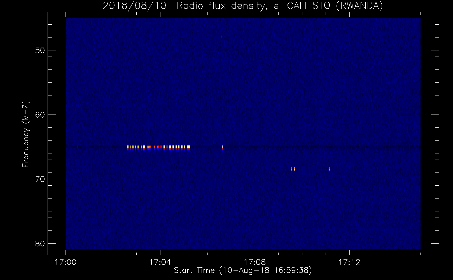Click the 50 frequency tick label
This screenshot has width=453, height=280.
point(40,50)
